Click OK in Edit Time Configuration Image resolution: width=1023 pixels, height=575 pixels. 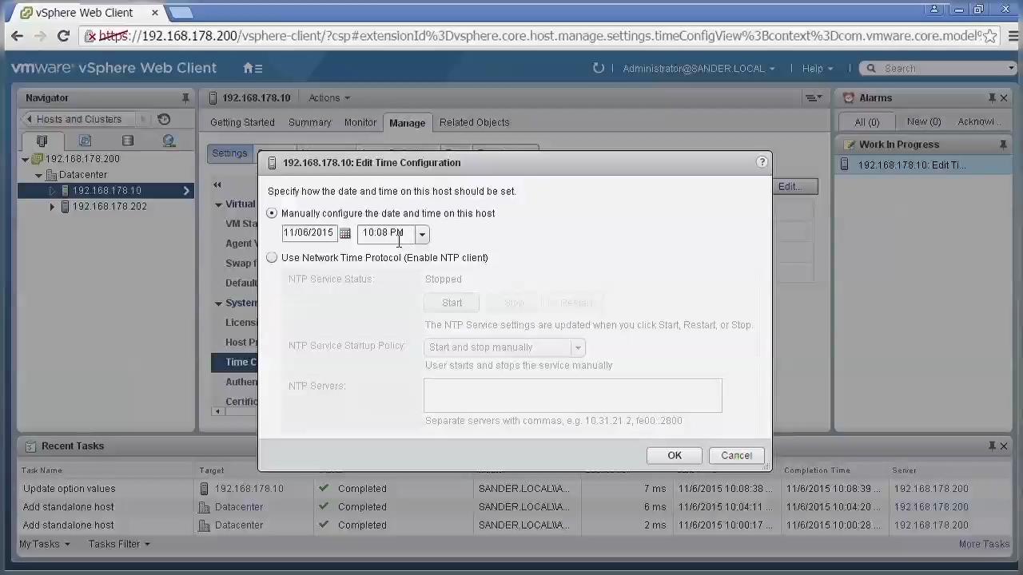tap(675, 455)
